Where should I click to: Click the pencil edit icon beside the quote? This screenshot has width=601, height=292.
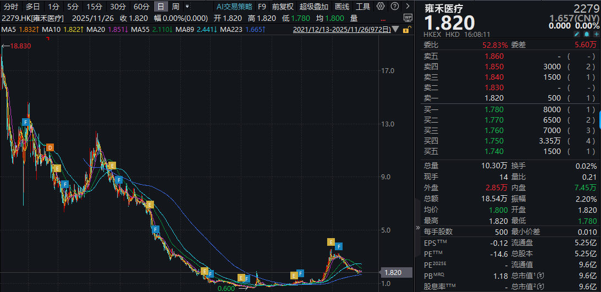(x=576, y=34)
